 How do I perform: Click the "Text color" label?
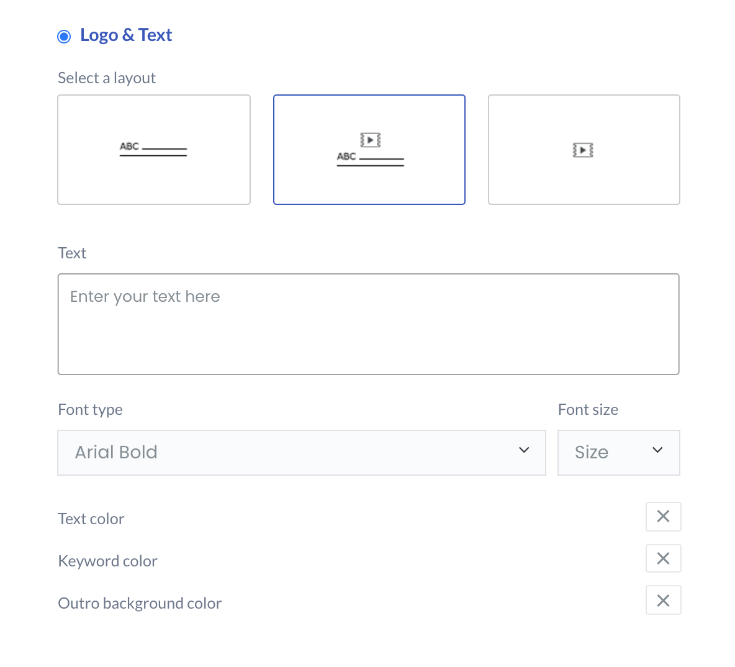coord(91,519)
